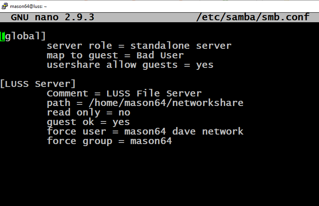The image size is (319, 206).
Task: Click the /etc/samba/smb.conf filename in header
Action: point(253,17)
